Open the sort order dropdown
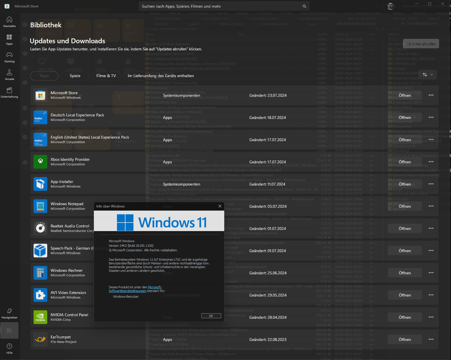The image size is (451, 360). tap(428, 75)
